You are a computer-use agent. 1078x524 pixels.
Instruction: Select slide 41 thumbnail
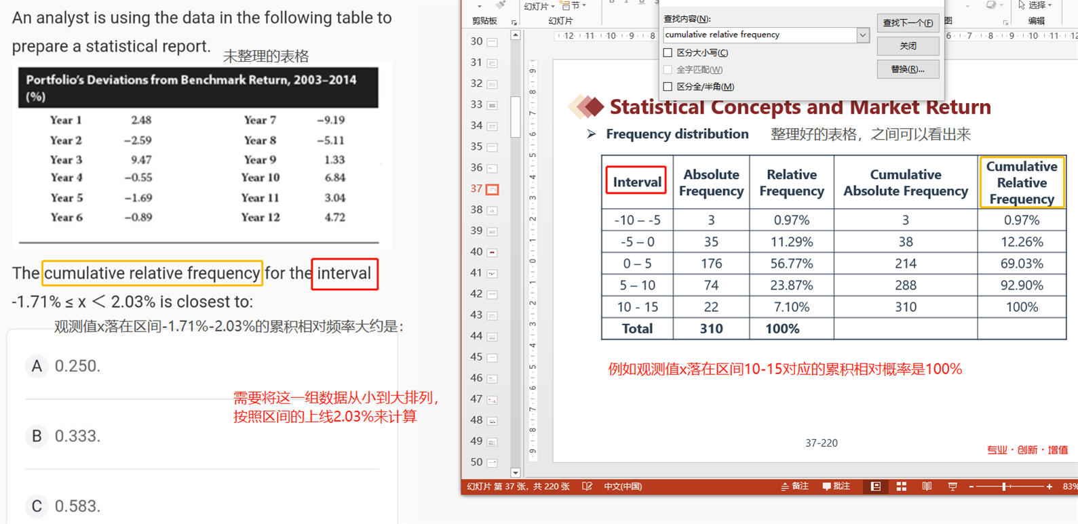point(493,273)
